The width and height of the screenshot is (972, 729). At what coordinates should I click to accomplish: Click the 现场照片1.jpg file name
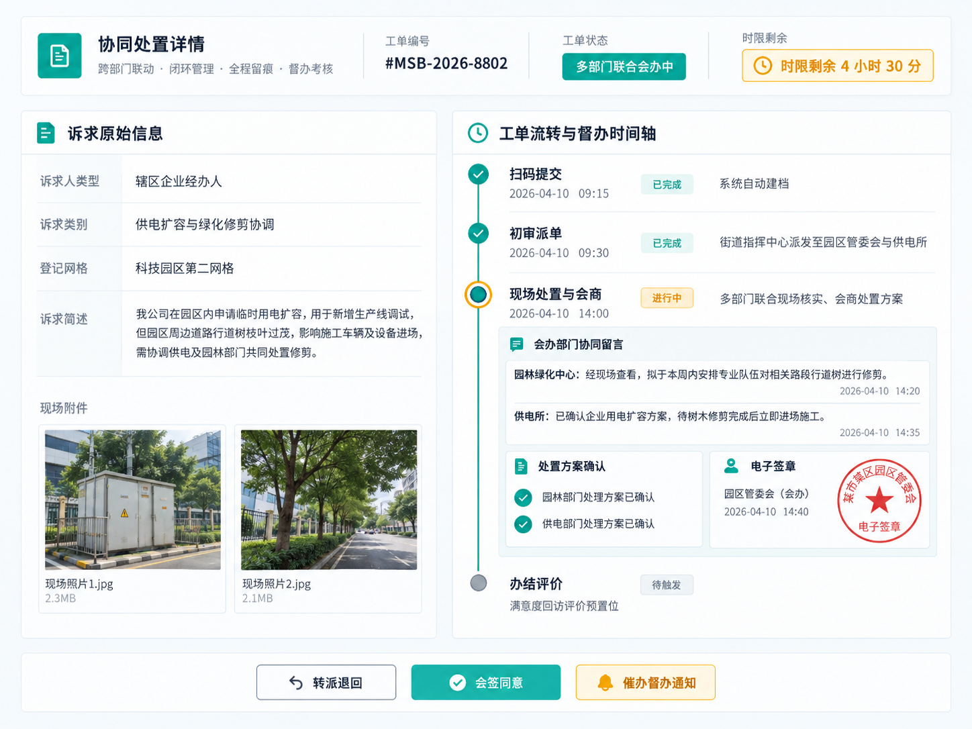click(79, 583)
